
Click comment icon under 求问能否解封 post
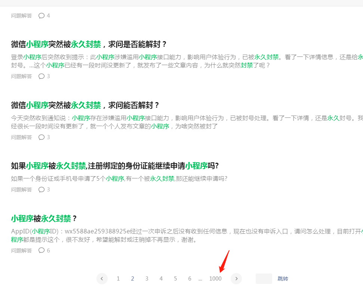click(x=41, y=137)
